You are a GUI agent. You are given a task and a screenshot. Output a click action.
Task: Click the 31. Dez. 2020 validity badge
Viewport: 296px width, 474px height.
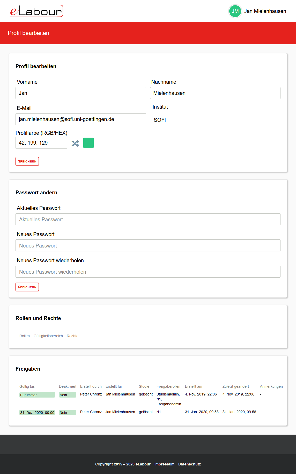pos(37,412)
